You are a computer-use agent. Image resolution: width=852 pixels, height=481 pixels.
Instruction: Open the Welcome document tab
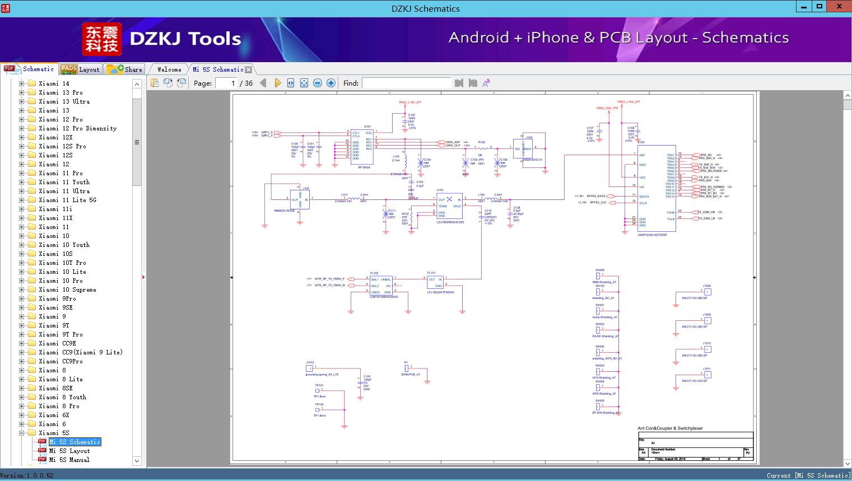pos(169,69)
